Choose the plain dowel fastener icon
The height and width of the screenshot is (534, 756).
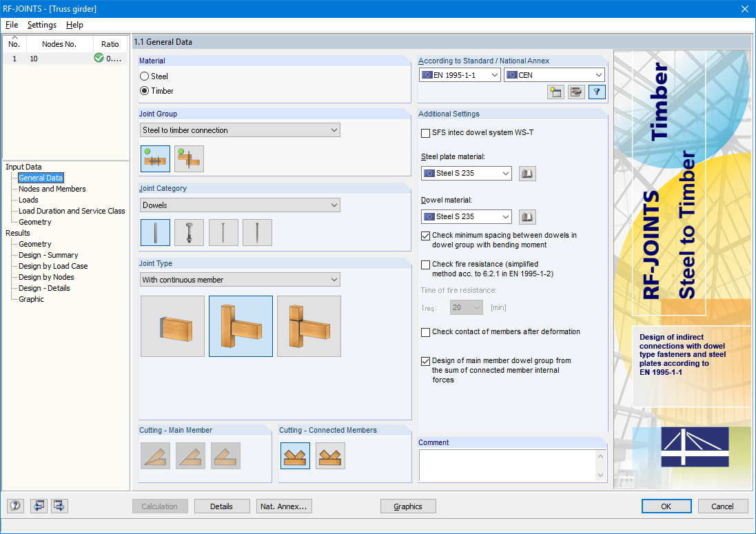coord(155,232)
